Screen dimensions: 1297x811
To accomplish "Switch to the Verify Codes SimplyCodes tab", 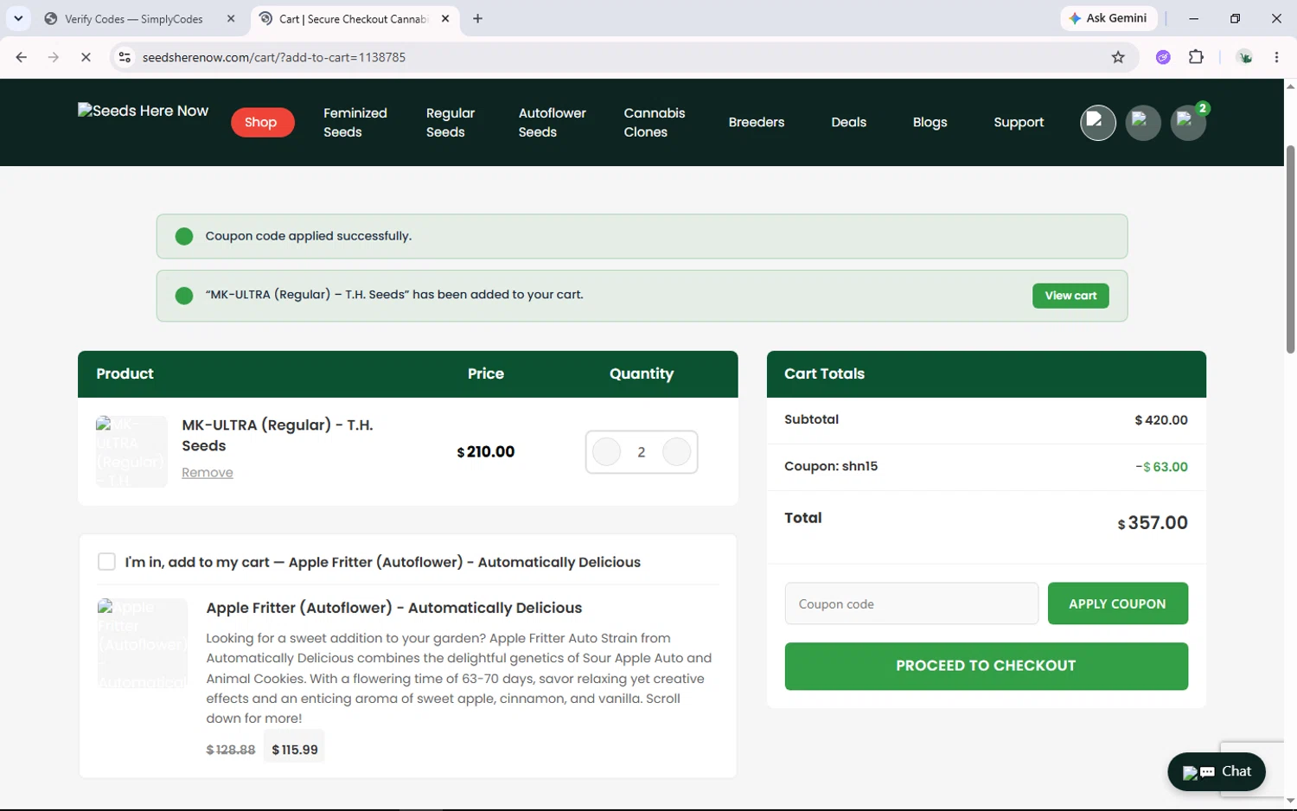I will 134,18.
